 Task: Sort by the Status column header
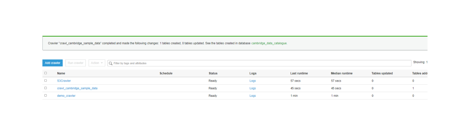(x=213, y=73)
